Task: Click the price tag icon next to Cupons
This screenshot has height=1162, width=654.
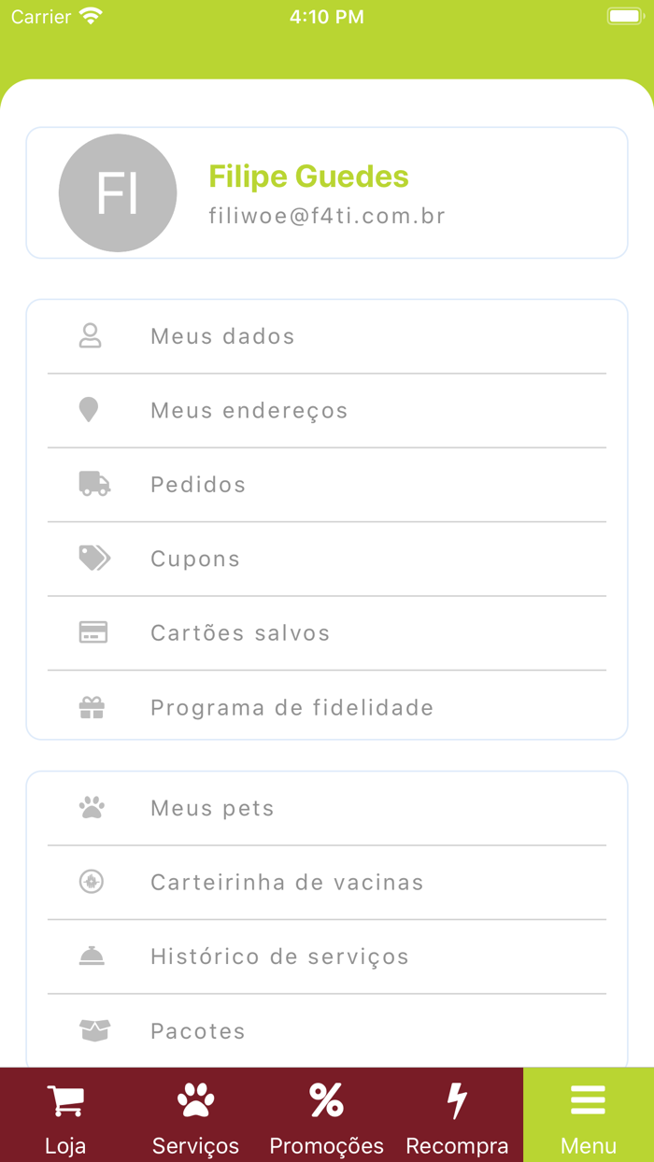Action: (91, 559)
